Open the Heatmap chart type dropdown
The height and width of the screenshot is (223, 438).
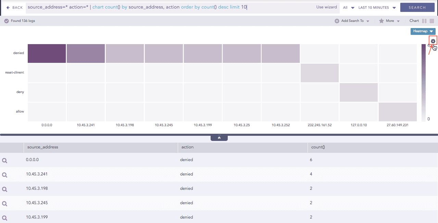point(423,31)
